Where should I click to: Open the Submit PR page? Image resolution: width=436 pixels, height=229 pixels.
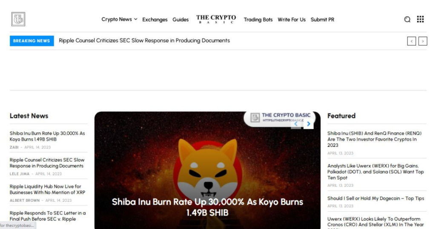click(x=322, y=20)
